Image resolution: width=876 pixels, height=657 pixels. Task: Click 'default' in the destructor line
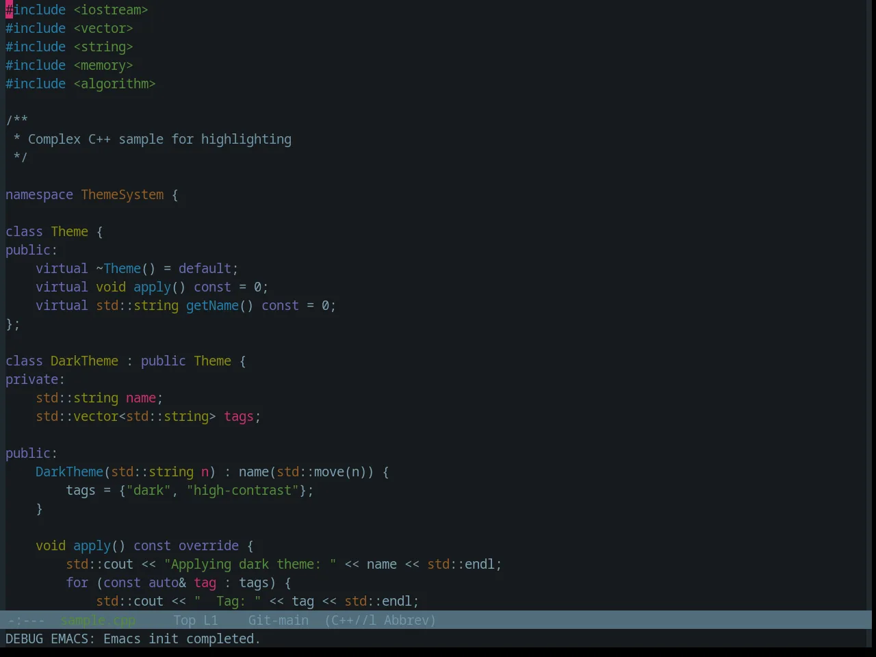coord(205,269)
